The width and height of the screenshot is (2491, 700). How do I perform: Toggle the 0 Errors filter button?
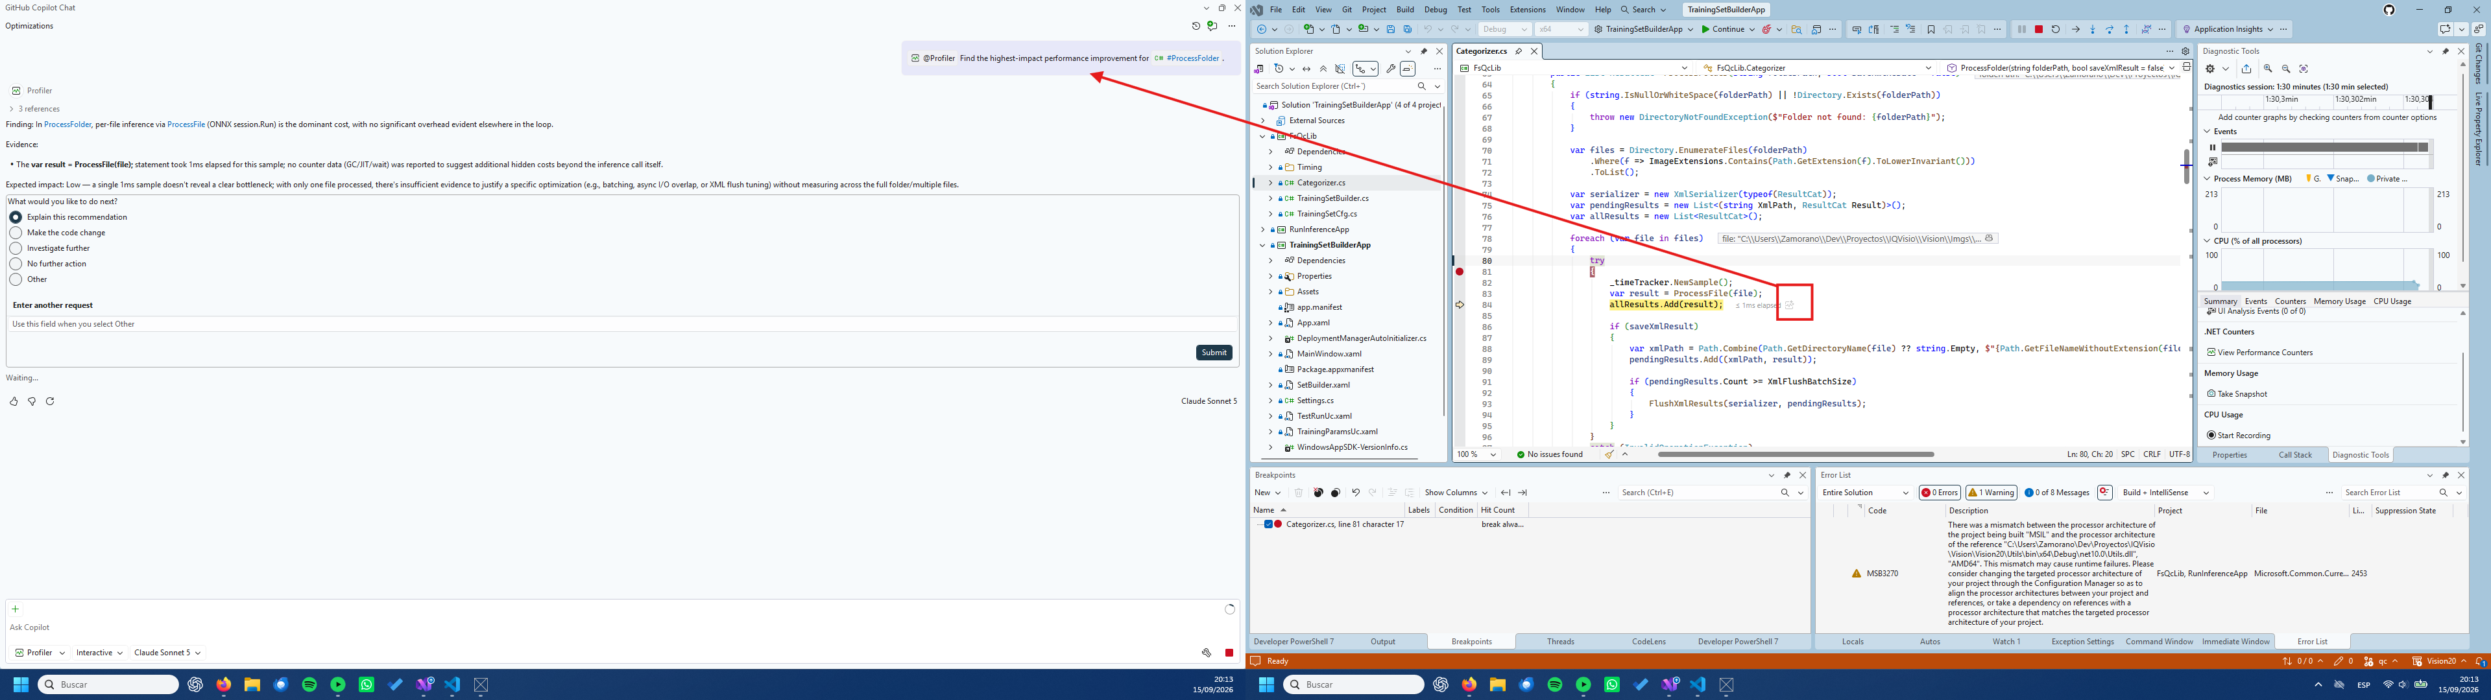(1940, 492)
